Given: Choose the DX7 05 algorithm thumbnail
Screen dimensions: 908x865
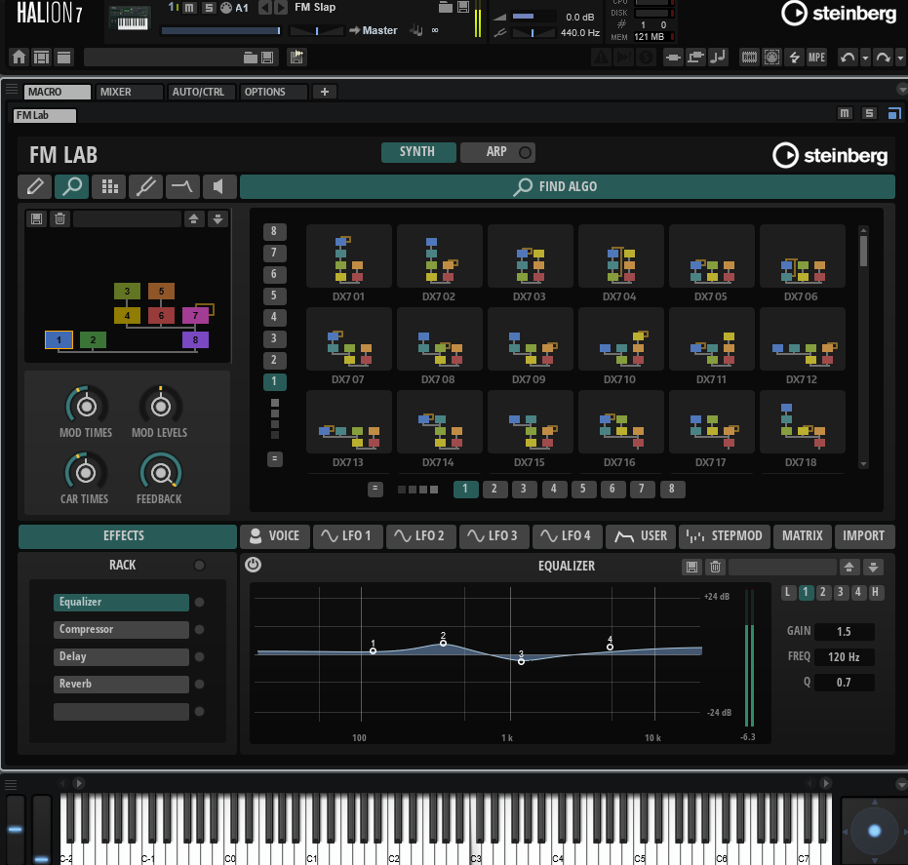Looking at the screenshot, I should click(711, 256).
